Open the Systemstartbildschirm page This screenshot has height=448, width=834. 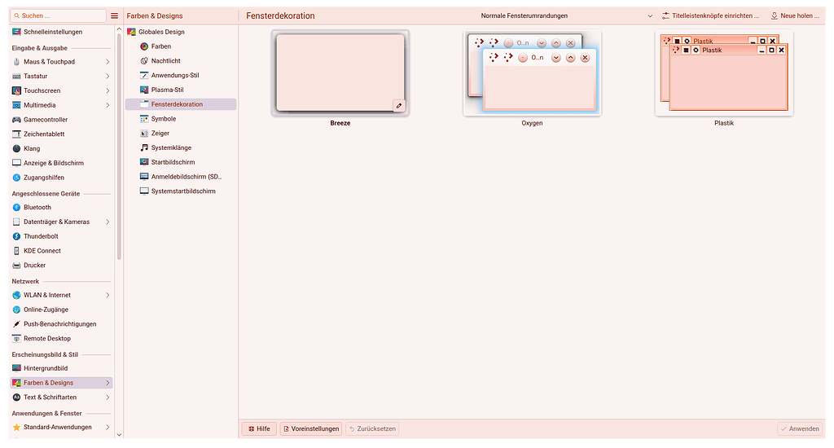pos(181,191)
